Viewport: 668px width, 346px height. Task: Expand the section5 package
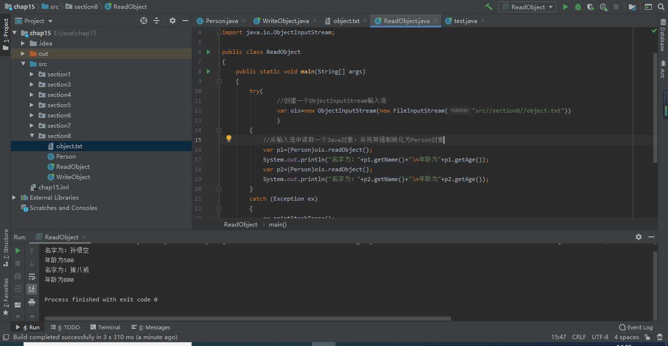click(32, 105)
